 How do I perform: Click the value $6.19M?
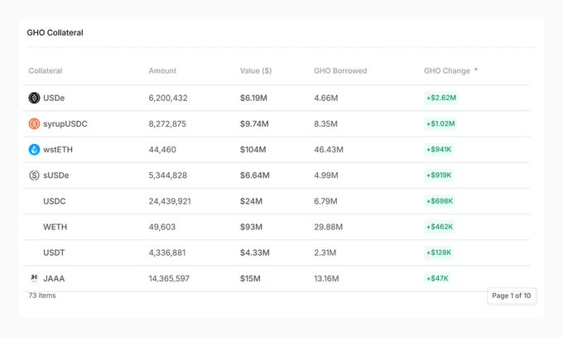coord(253,98)
